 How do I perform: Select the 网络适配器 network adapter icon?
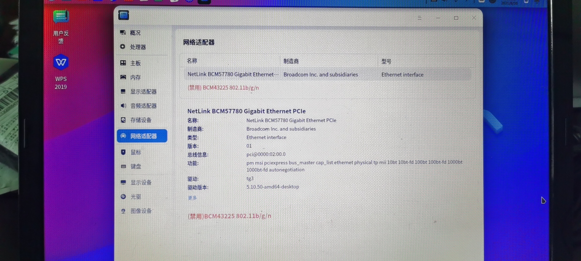click(x=123, y=136)
